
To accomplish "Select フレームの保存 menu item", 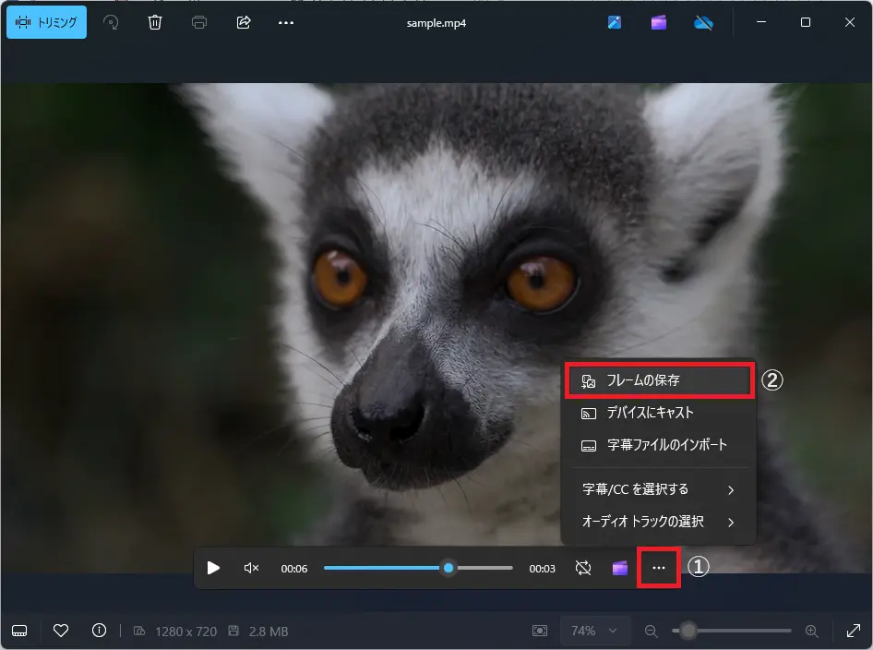I will [x=658, y=380].
